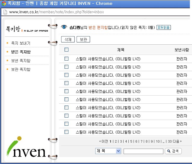The image size is (192, 164).
Task: Toggle the select-all checkbox in the header
Action: (66, 50)
